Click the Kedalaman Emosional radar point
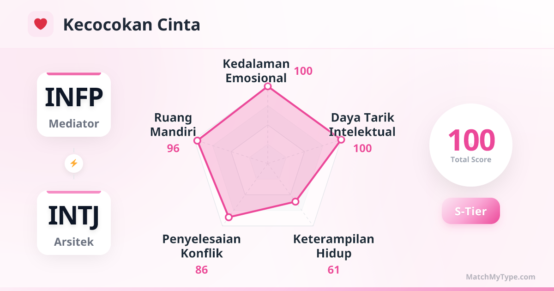This screenshot has height=291, width=554. [x=267, y=87]
